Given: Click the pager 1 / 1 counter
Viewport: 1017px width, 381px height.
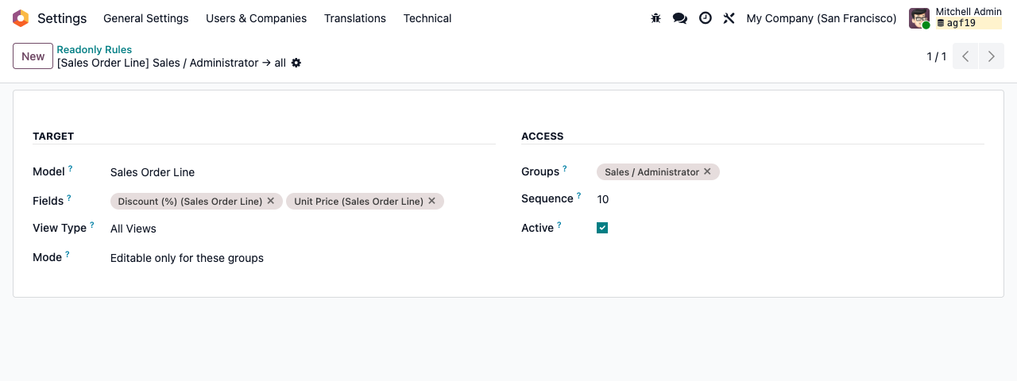Looking at the screenshot, I should tap(937, 56).
